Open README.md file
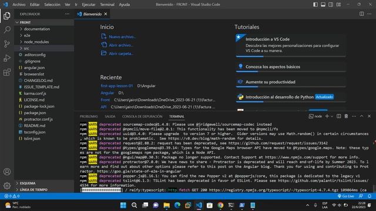 (x=44, y=125)
